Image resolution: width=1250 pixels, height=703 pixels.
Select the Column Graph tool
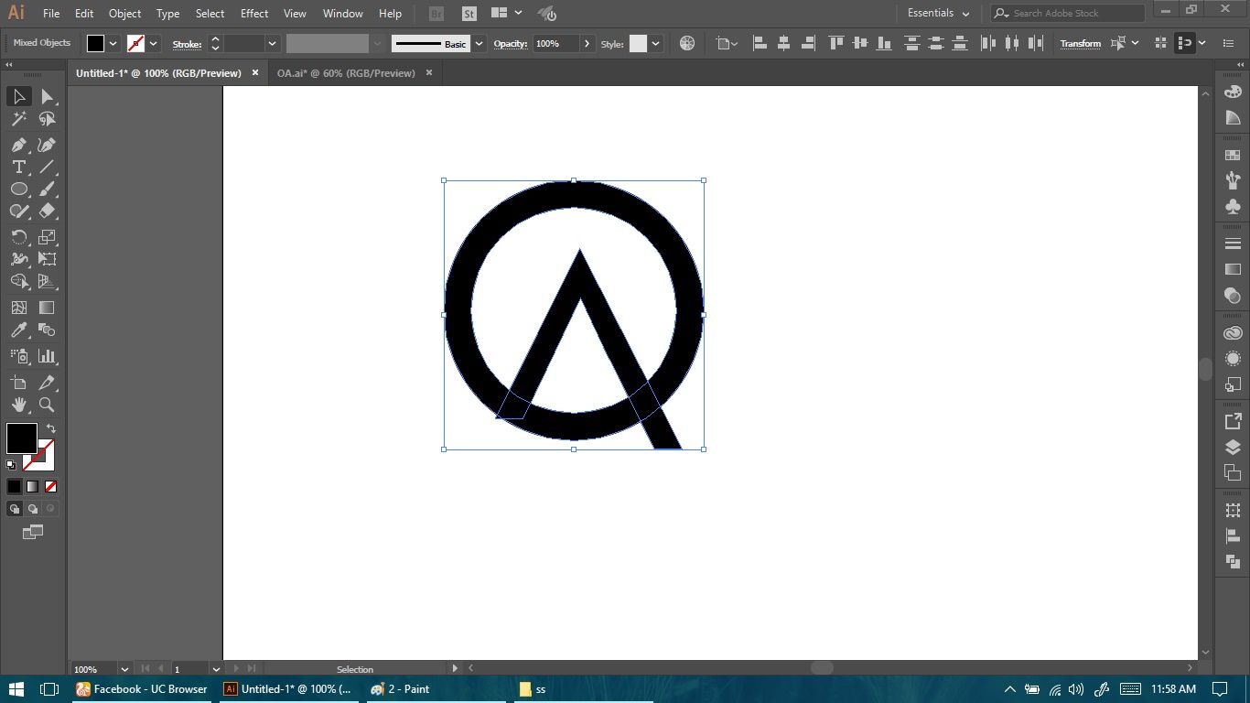pos(47,356)
